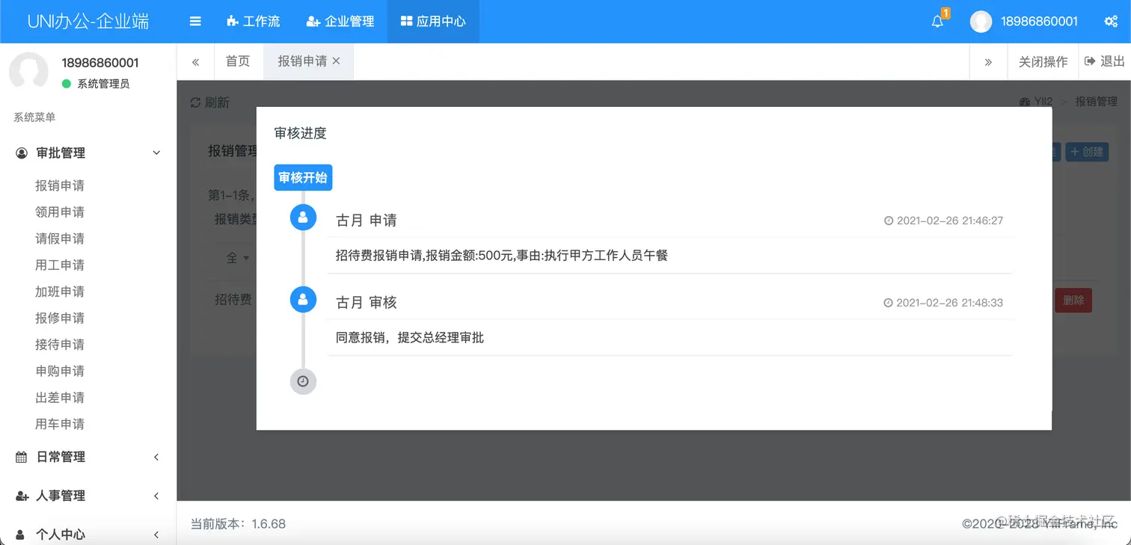The image size is (1131, 545).
Task: Collapse the 审批管理 menu section
Action: [x=156, y=153]
